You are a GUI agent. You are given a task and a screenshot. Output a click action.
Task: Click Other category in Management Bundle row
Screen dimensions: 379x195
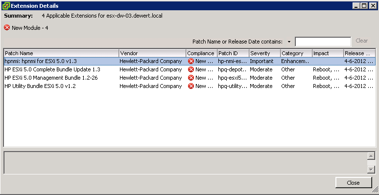pos(288,78)
